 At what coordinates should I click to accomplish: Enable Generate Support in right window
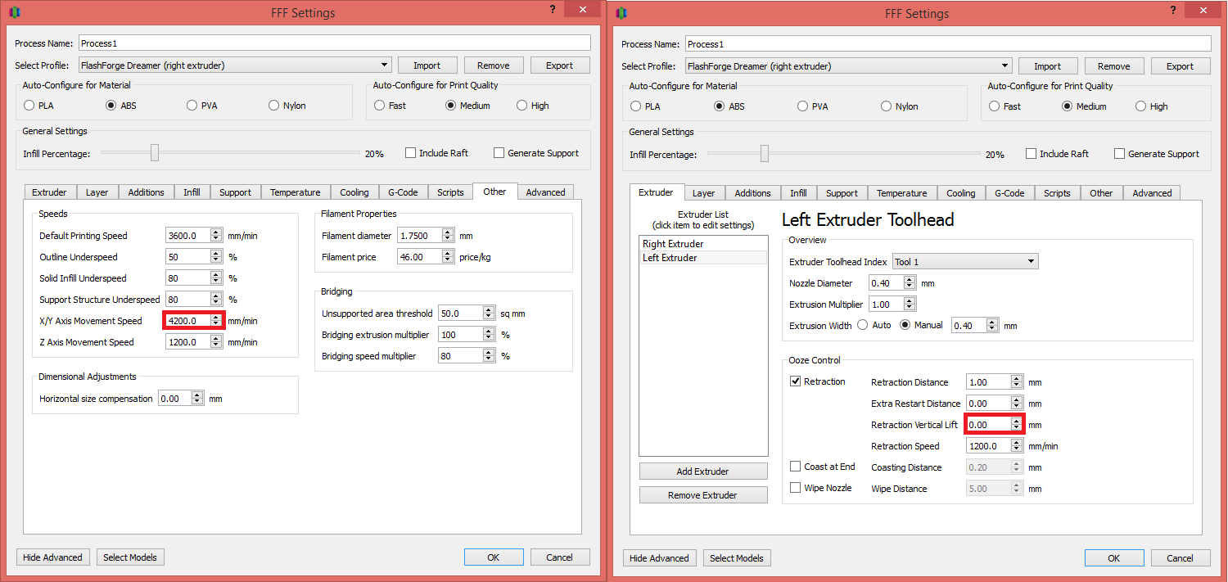click(1120, 154)
